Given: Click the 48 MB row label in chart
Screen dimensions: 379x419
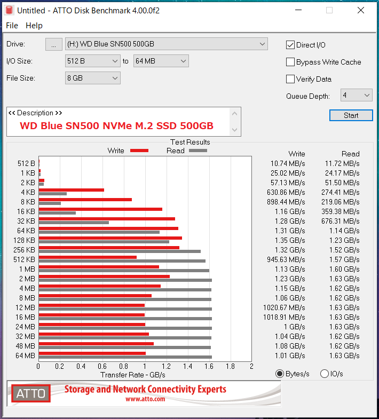Looking at the screenshot, I should pos(26,346).
